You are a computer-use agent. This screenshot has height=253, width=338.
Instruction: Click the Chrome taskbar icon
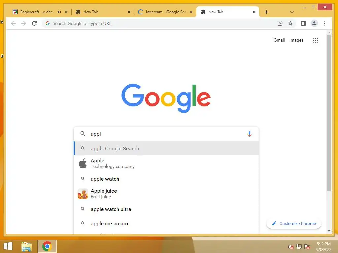click(47, 246)
